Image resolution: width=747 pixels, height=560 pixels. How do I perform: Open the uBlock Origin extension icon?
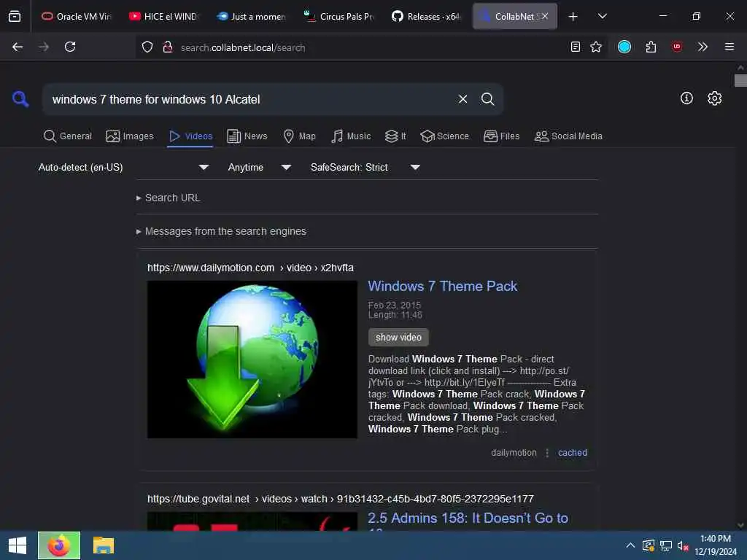pyautogui.click(x=677, y=47)
